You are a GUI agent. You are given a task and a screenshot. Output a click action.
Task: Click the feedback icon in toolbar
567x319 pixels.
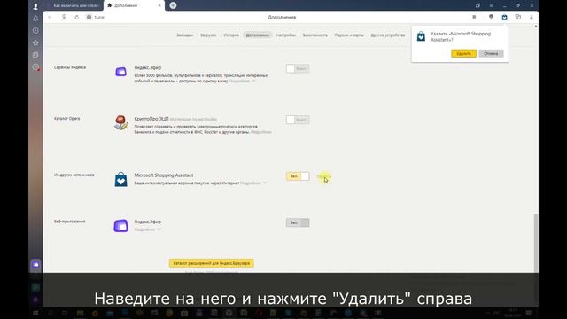(x=517, y=17)
